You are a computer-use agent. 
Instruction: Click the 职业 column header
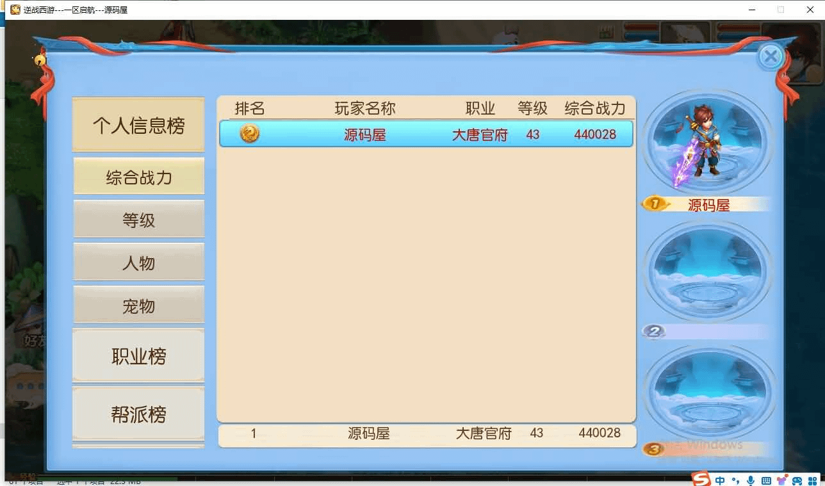tap(480, 108)
